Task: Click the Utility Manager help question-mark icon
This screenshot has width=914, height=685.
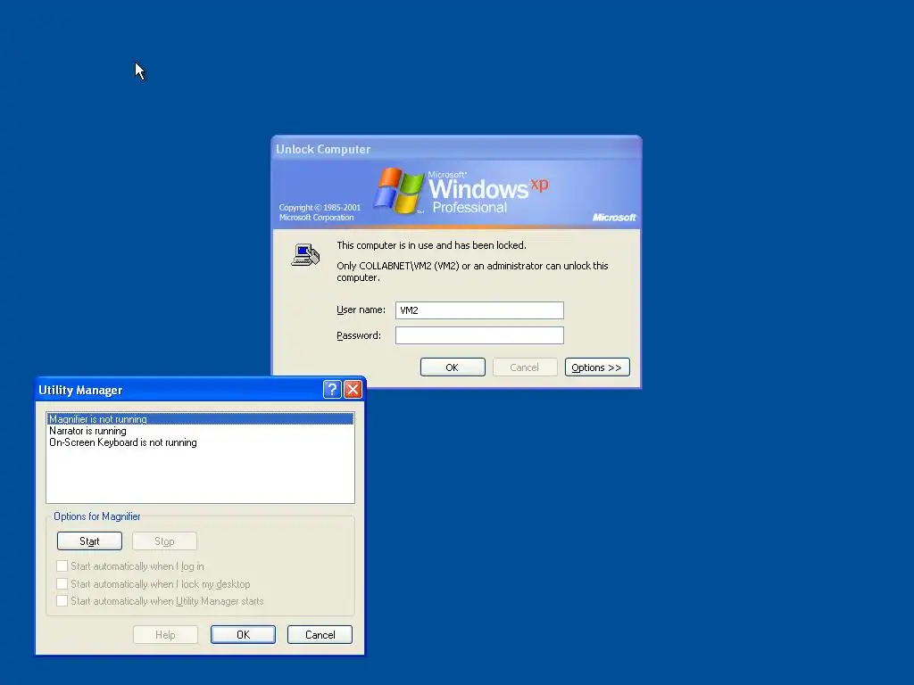Action: tap(332, 389)
